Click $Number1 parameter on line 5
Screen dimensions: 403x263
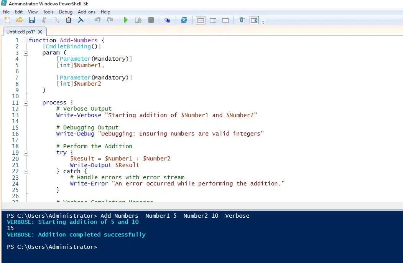[87, 65]
